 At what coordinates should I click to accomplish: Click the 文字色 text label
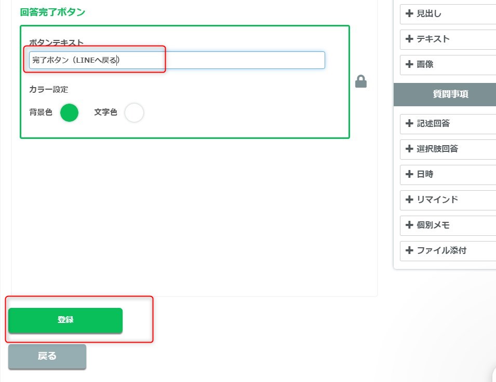(105, 112)
